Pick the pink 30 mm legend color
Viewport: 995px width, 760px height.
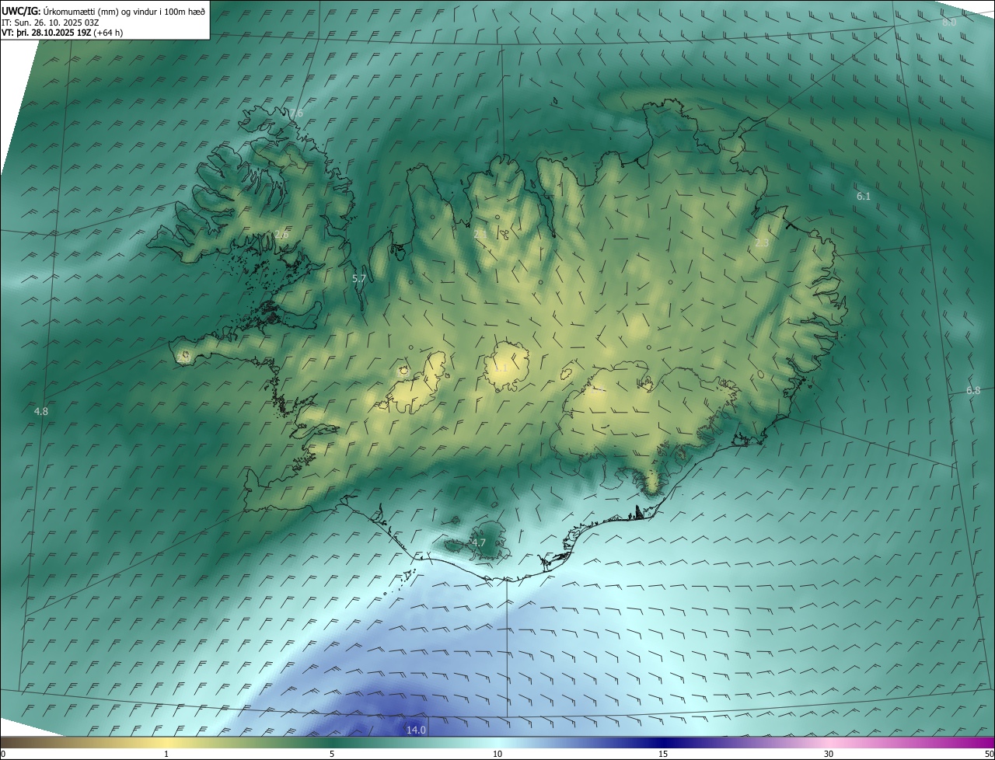point(829,742)
